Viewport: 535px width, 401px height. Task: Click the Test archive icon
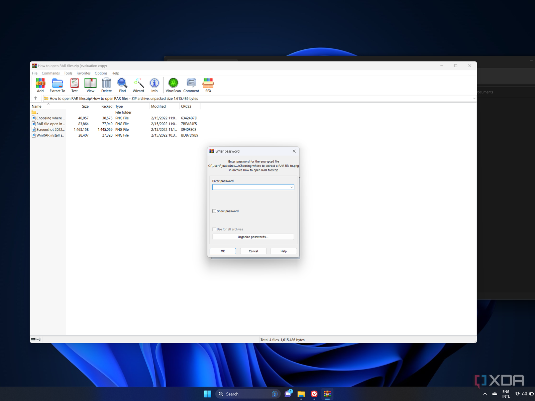(74, 85)
